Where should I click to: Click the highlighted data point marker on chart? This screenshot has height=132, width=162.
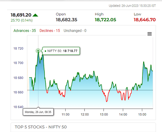[x=38, y=51]
